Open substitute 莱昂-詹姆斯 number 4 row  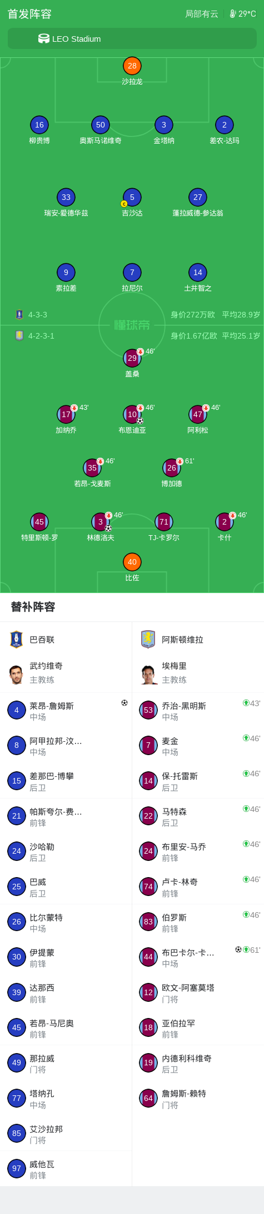pos(66,710)
